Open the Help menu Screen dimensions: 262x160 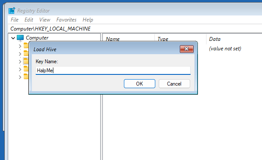[88, 20]
